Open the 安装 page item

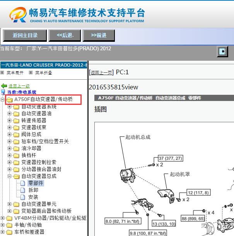point(33,197)
